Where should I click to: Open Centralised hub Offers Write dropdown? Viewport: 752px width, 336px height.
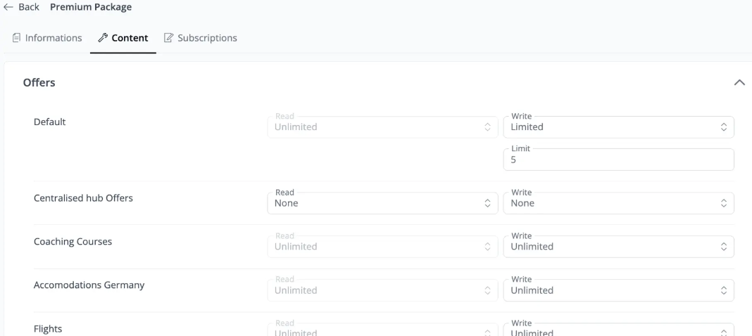pyautogui.click(x=618, y=203)
